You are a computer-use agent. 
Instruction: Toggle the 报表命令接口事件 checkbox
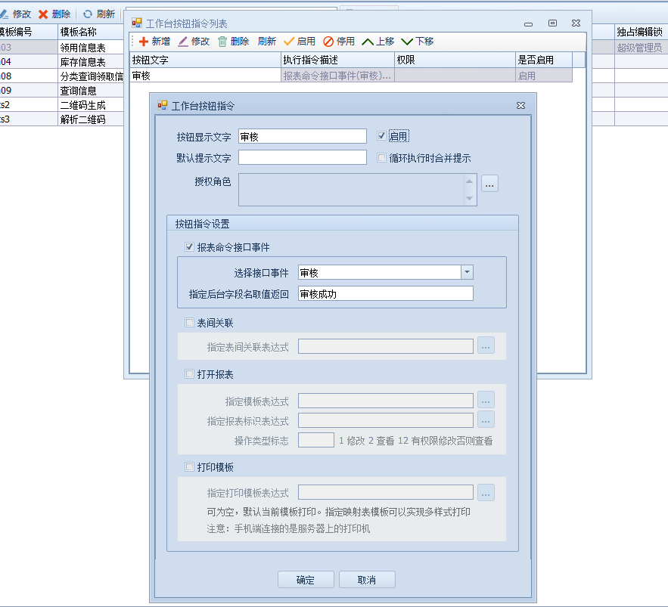coord(189,247)
